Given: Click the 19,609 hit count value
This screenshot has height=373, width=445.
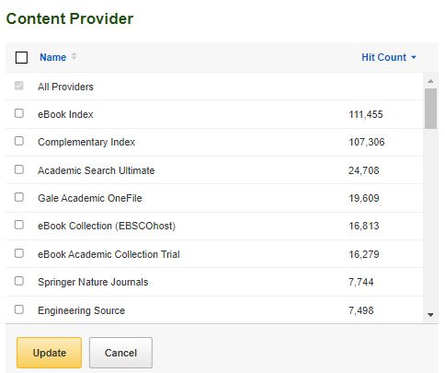Looking at the screenshot, I should coord(364,198).
